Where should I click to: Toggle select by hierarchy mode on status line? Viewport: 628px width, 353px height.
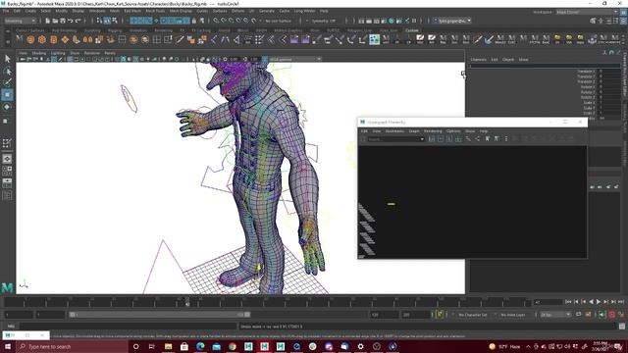pos(100,21)
